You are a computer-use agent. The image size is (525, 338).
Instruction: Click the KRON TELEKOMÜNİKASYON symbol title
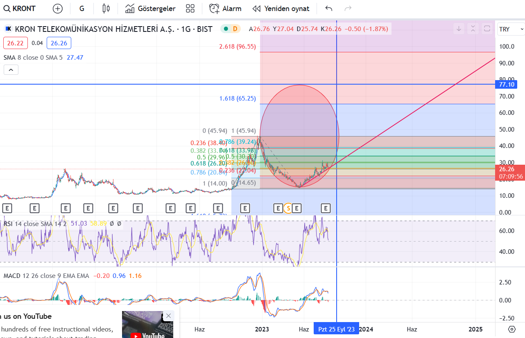click(x=113, y=29)
